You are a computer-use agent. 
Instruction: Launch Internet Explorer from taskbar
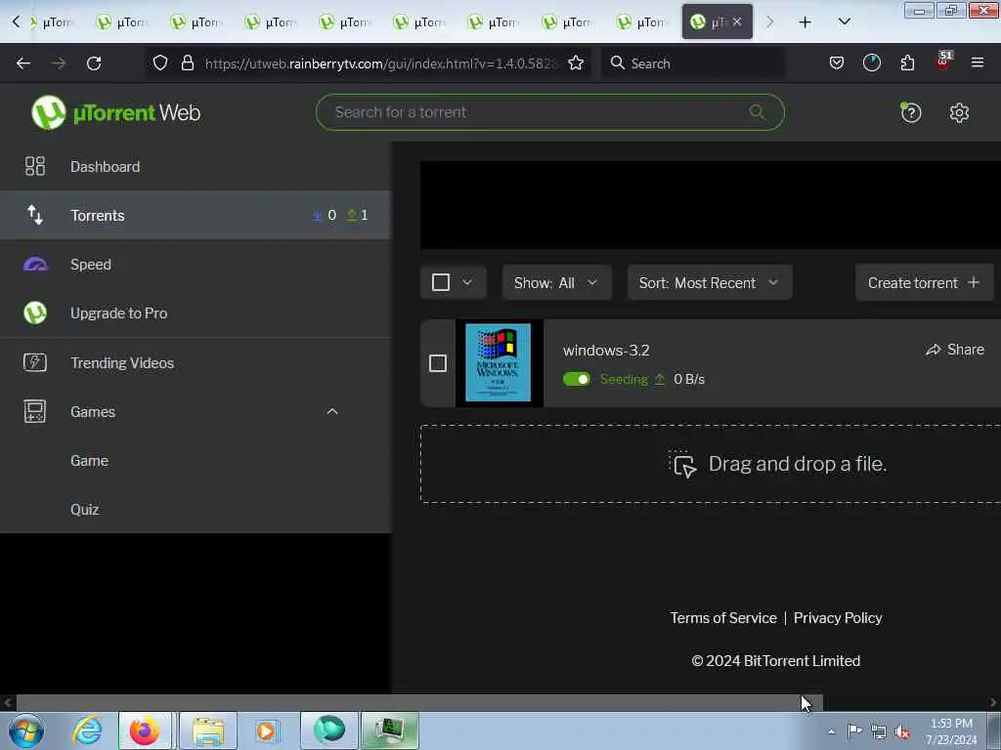(87, 730)
